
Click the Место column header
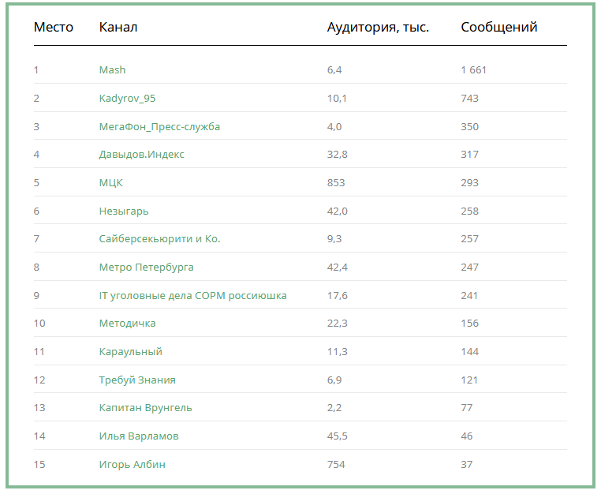click(x=53, y=28)
